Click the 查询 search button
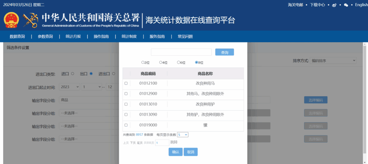This screenshot has width=368, height=164. pos(224,52)
